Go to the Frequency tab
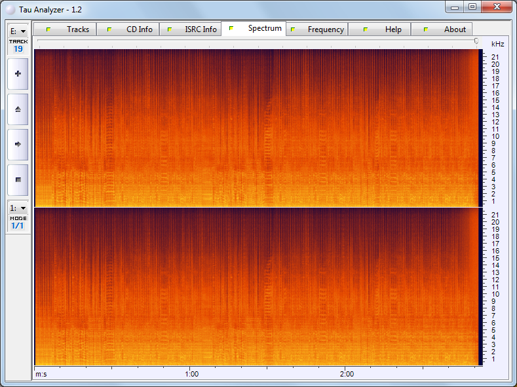This screenshot has height=387, width=517. pos(317,29)
